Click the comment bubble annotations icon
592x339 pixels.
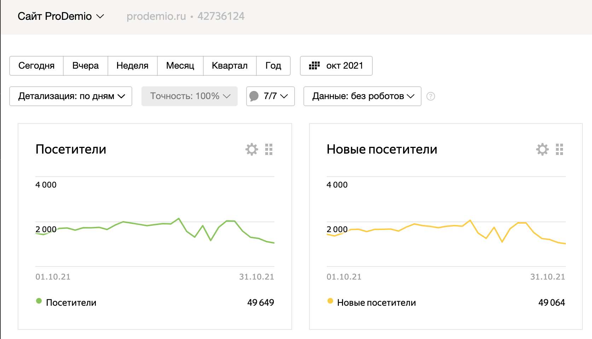click(254, 96)
